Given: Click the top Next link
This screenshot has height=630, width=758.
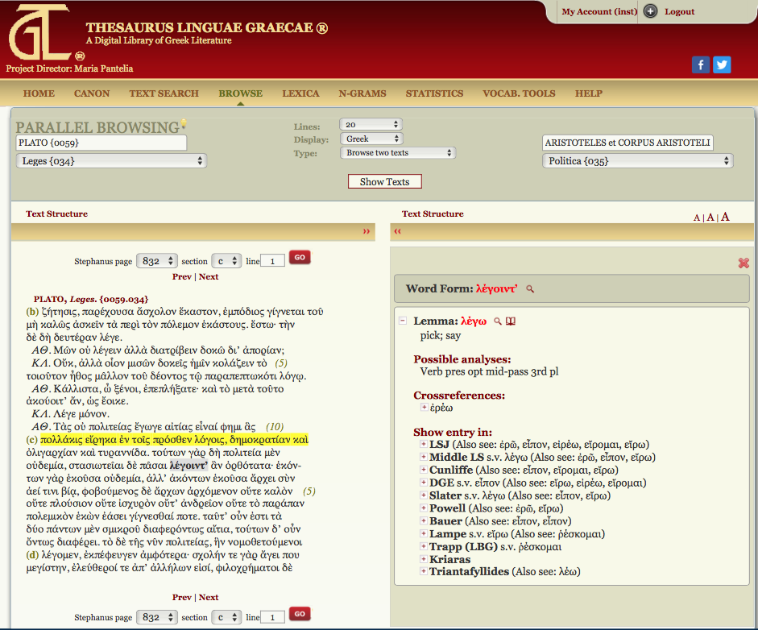Looking at the screenshot, I should tap(209, 276).
